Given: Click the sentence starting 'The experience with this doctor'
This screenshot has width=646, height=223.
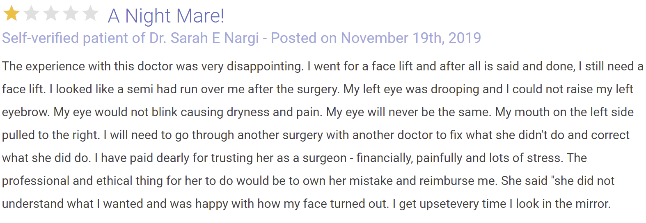Looking at the screenshot, I should pyautogui.click(x=153, y=66).
